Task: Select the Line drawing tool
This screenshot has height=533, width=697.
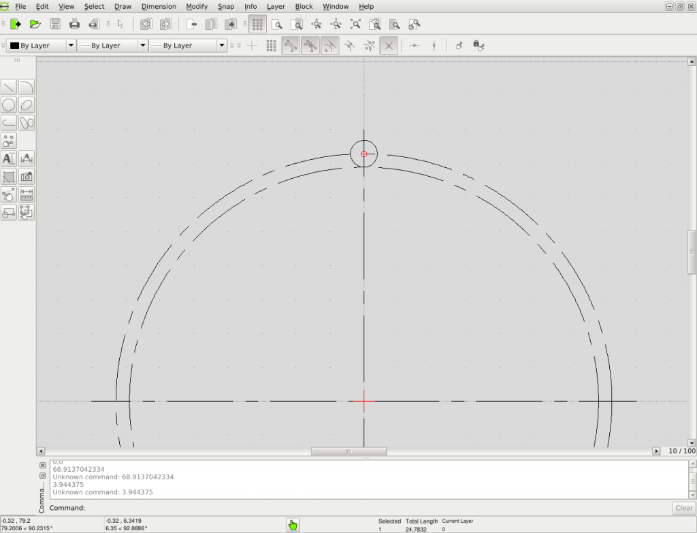Action: point(9,87)
